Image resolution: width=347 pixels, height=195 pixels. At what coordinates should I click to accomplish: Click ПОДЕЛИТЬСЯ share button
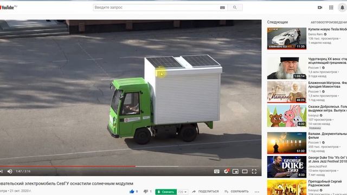205,191
